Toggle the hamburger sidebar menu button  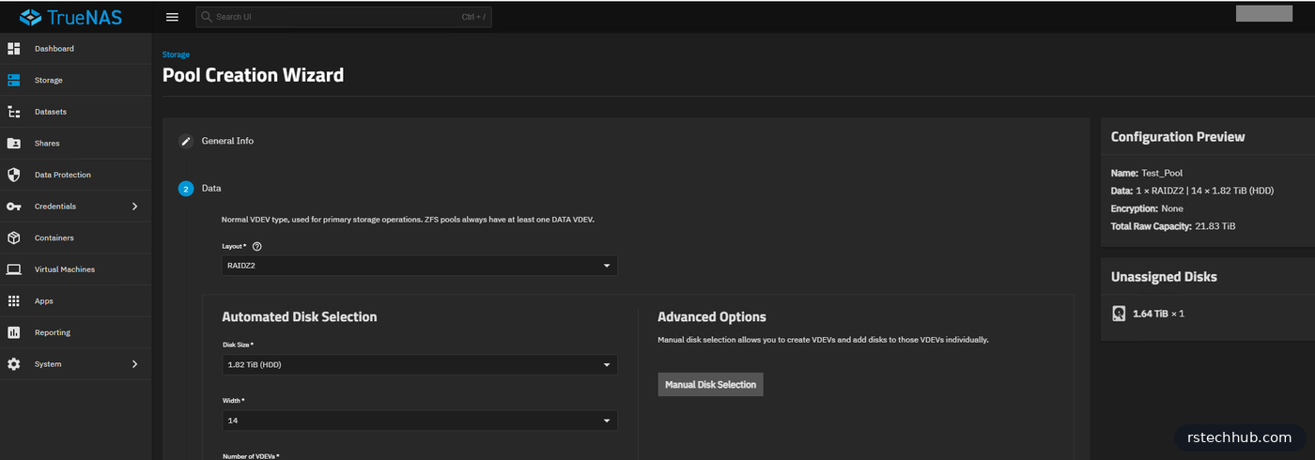[172, 17]
